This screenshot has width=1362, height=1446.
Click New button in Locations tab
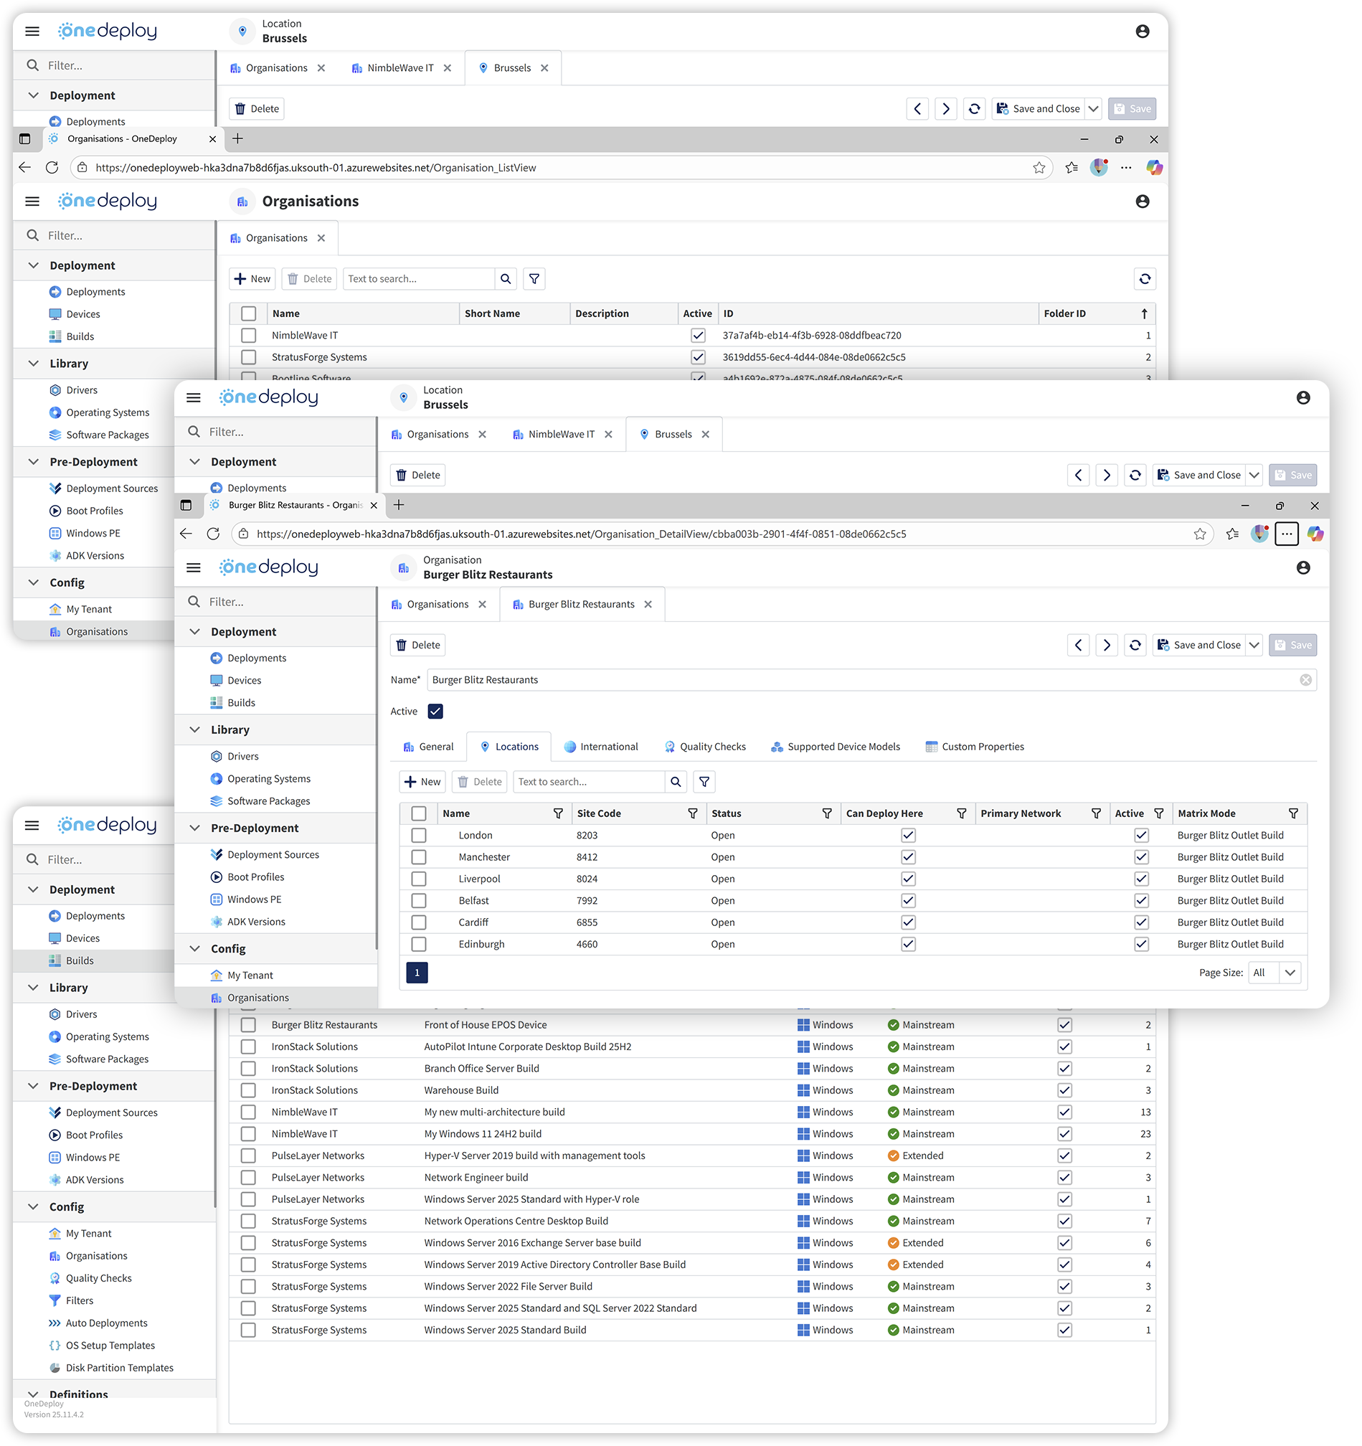422,782
